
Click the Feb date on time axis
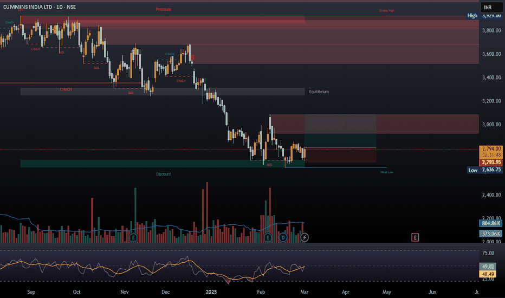(261, 292)
